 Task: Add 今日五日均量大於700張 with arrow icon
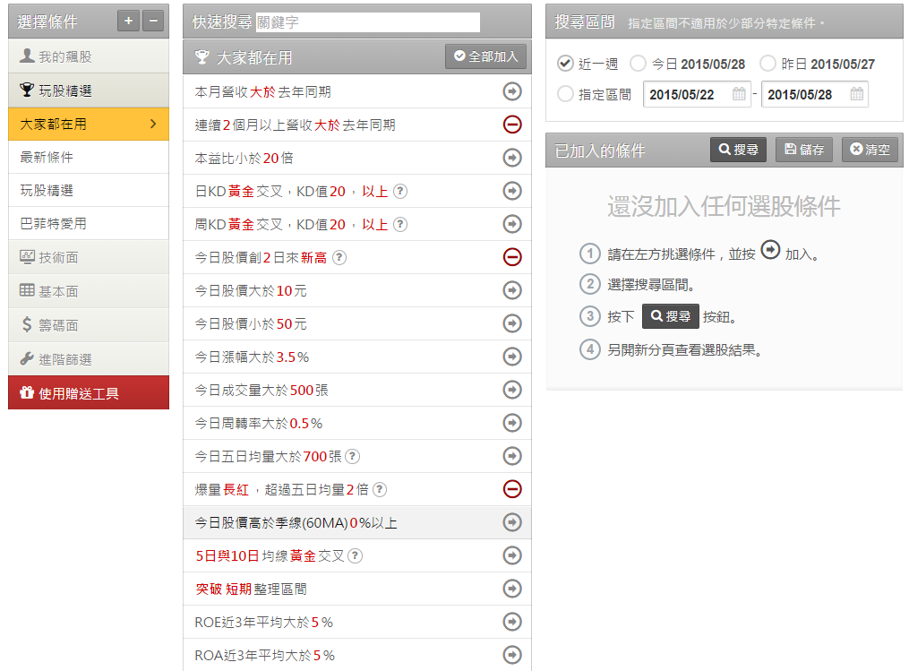coord(512,456)
